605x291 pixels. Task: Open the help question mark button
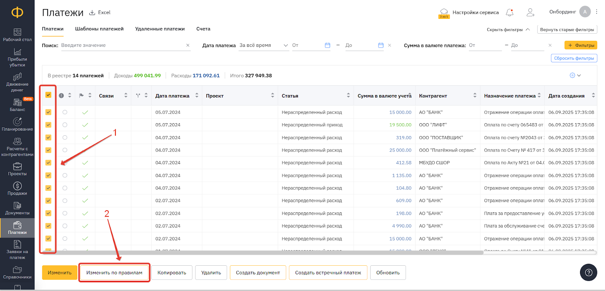pyautogui.click(x=588, y=272)
